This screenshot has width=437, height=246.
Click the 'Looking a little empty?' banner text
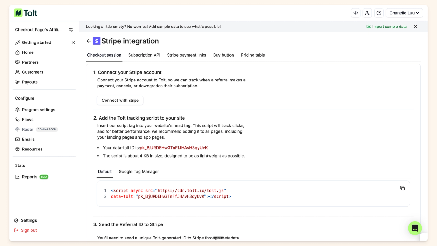(x=153, y=27)
